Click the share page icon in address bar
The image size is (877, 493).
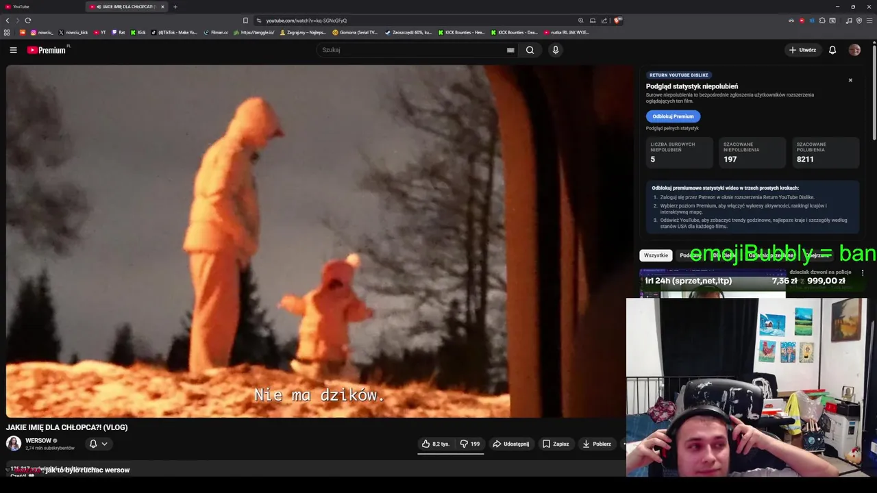click(x=604, y=21)
